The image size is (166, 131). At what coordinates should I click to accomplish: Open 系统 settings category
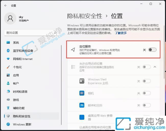pyautogui.click(x=31, y=43)
